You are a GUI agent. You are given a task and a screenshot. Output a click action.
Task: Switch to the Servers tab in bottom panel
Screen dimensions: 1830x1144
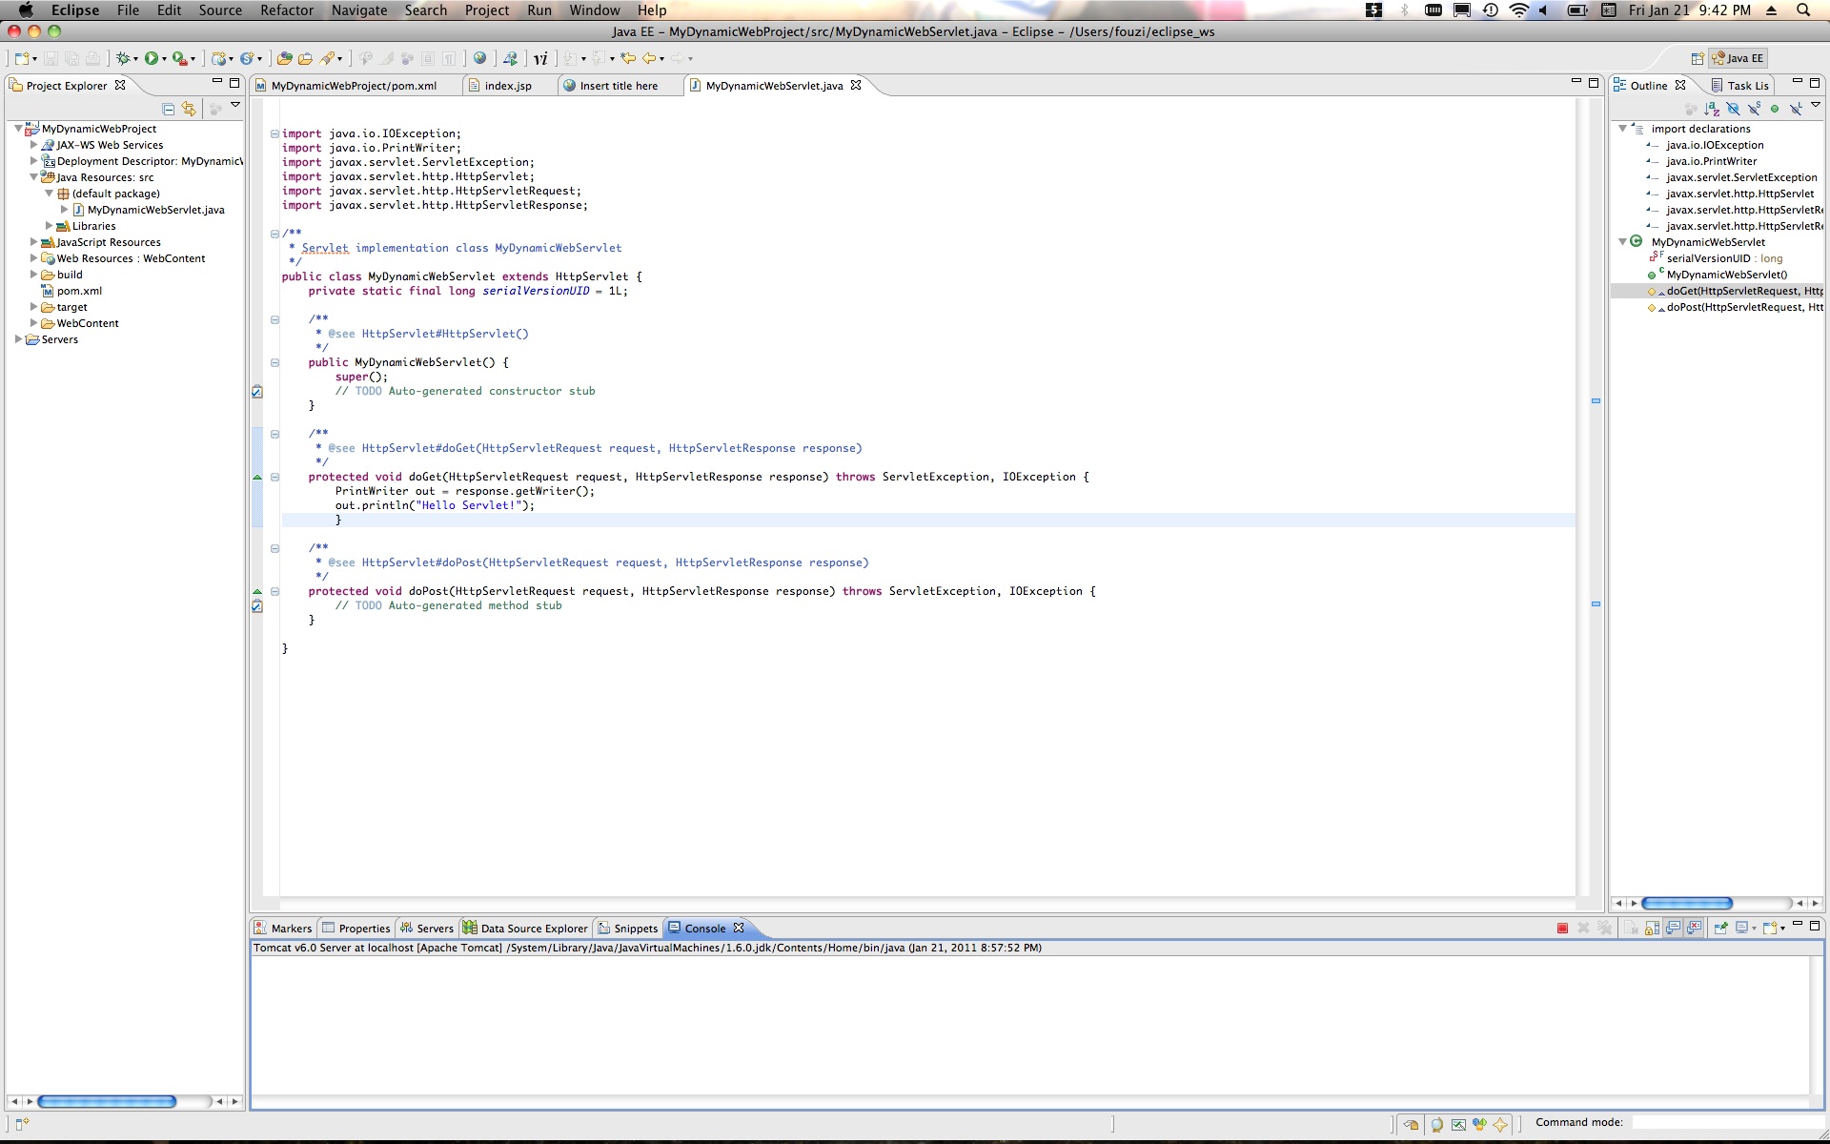tap(427, 929)
